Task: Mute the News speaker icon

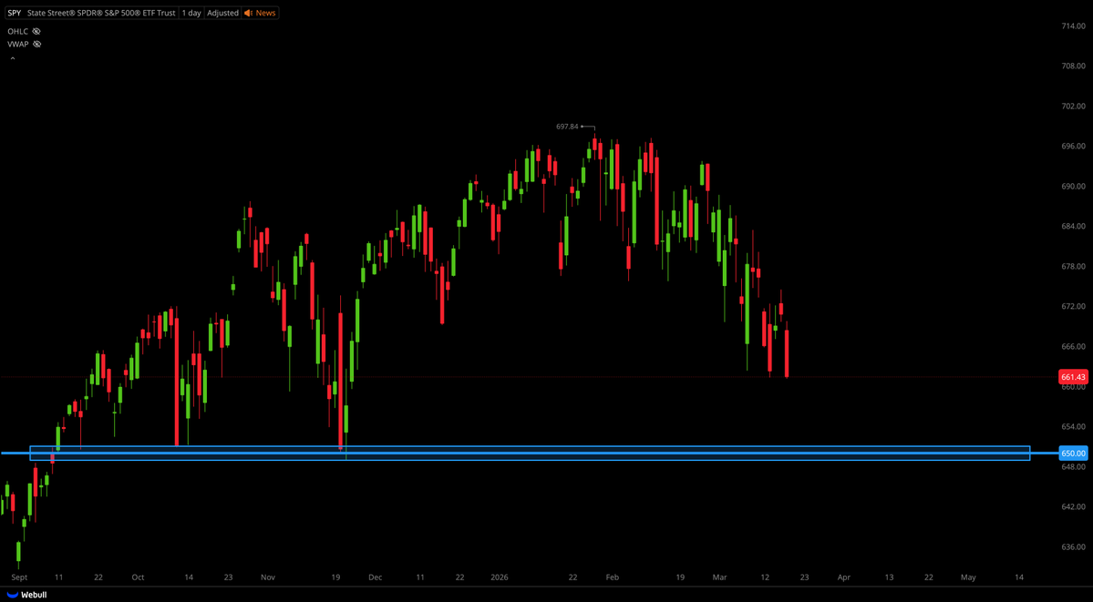Action: pyautogui.click(x=248, y=13)
